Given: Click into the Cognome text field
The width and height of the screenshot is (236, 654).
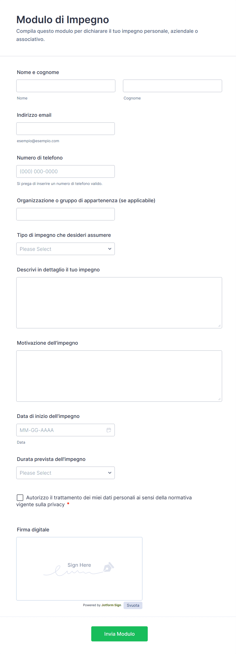Looking at the screenshot, I should (172, 86).
